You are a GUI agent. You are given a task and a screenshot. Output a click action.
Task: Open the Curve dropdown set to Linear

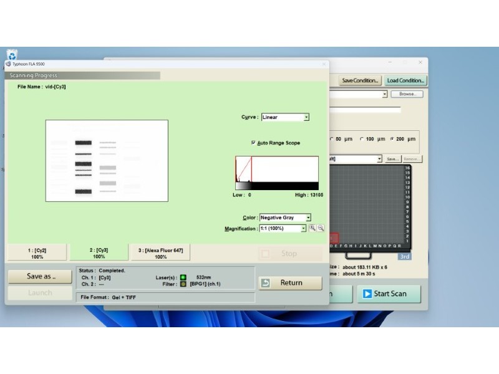pos(285,117)
